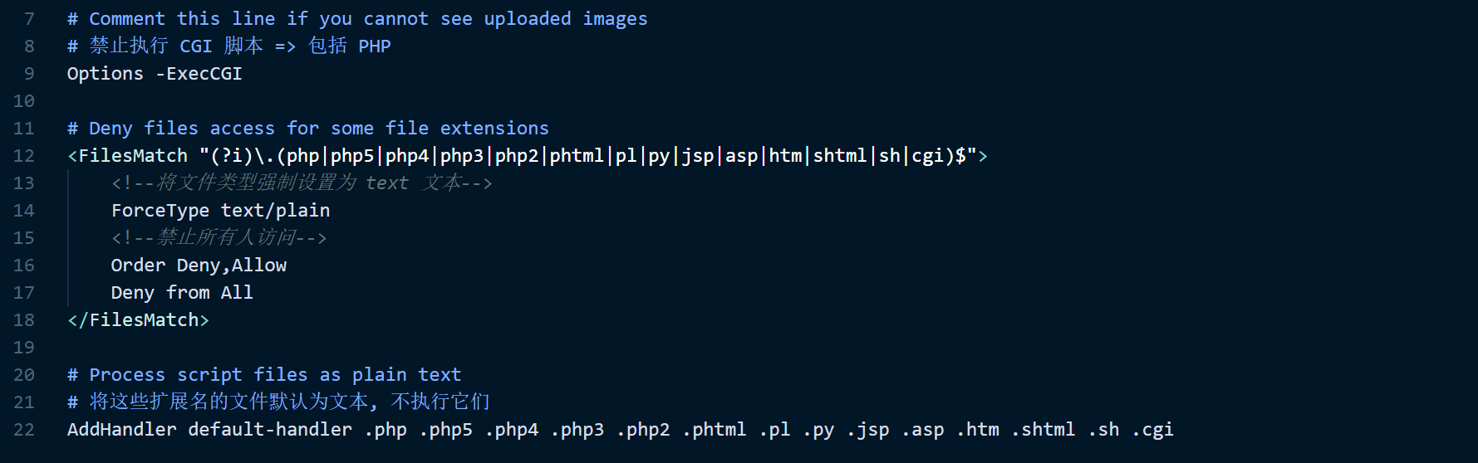The image size is (1478, 463).
Task: Click line number 12 in the gutter
Action: tap(24, 156)
